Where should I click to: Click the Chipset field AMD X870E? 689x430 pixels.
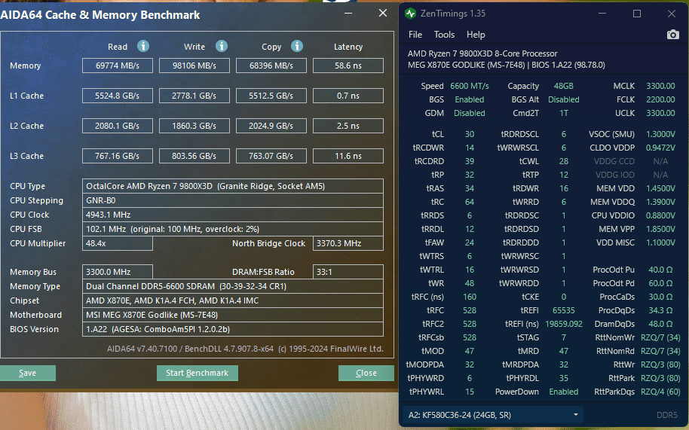tap(233, 300)
